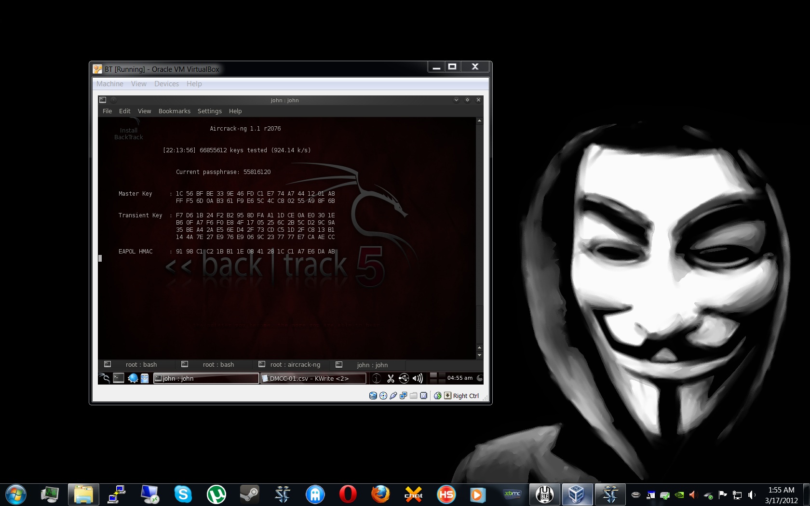Open the Windows volume control tray icon
The width and height of the screenshot is (810, 506).
pyautogui.click(x=752, y=495)
